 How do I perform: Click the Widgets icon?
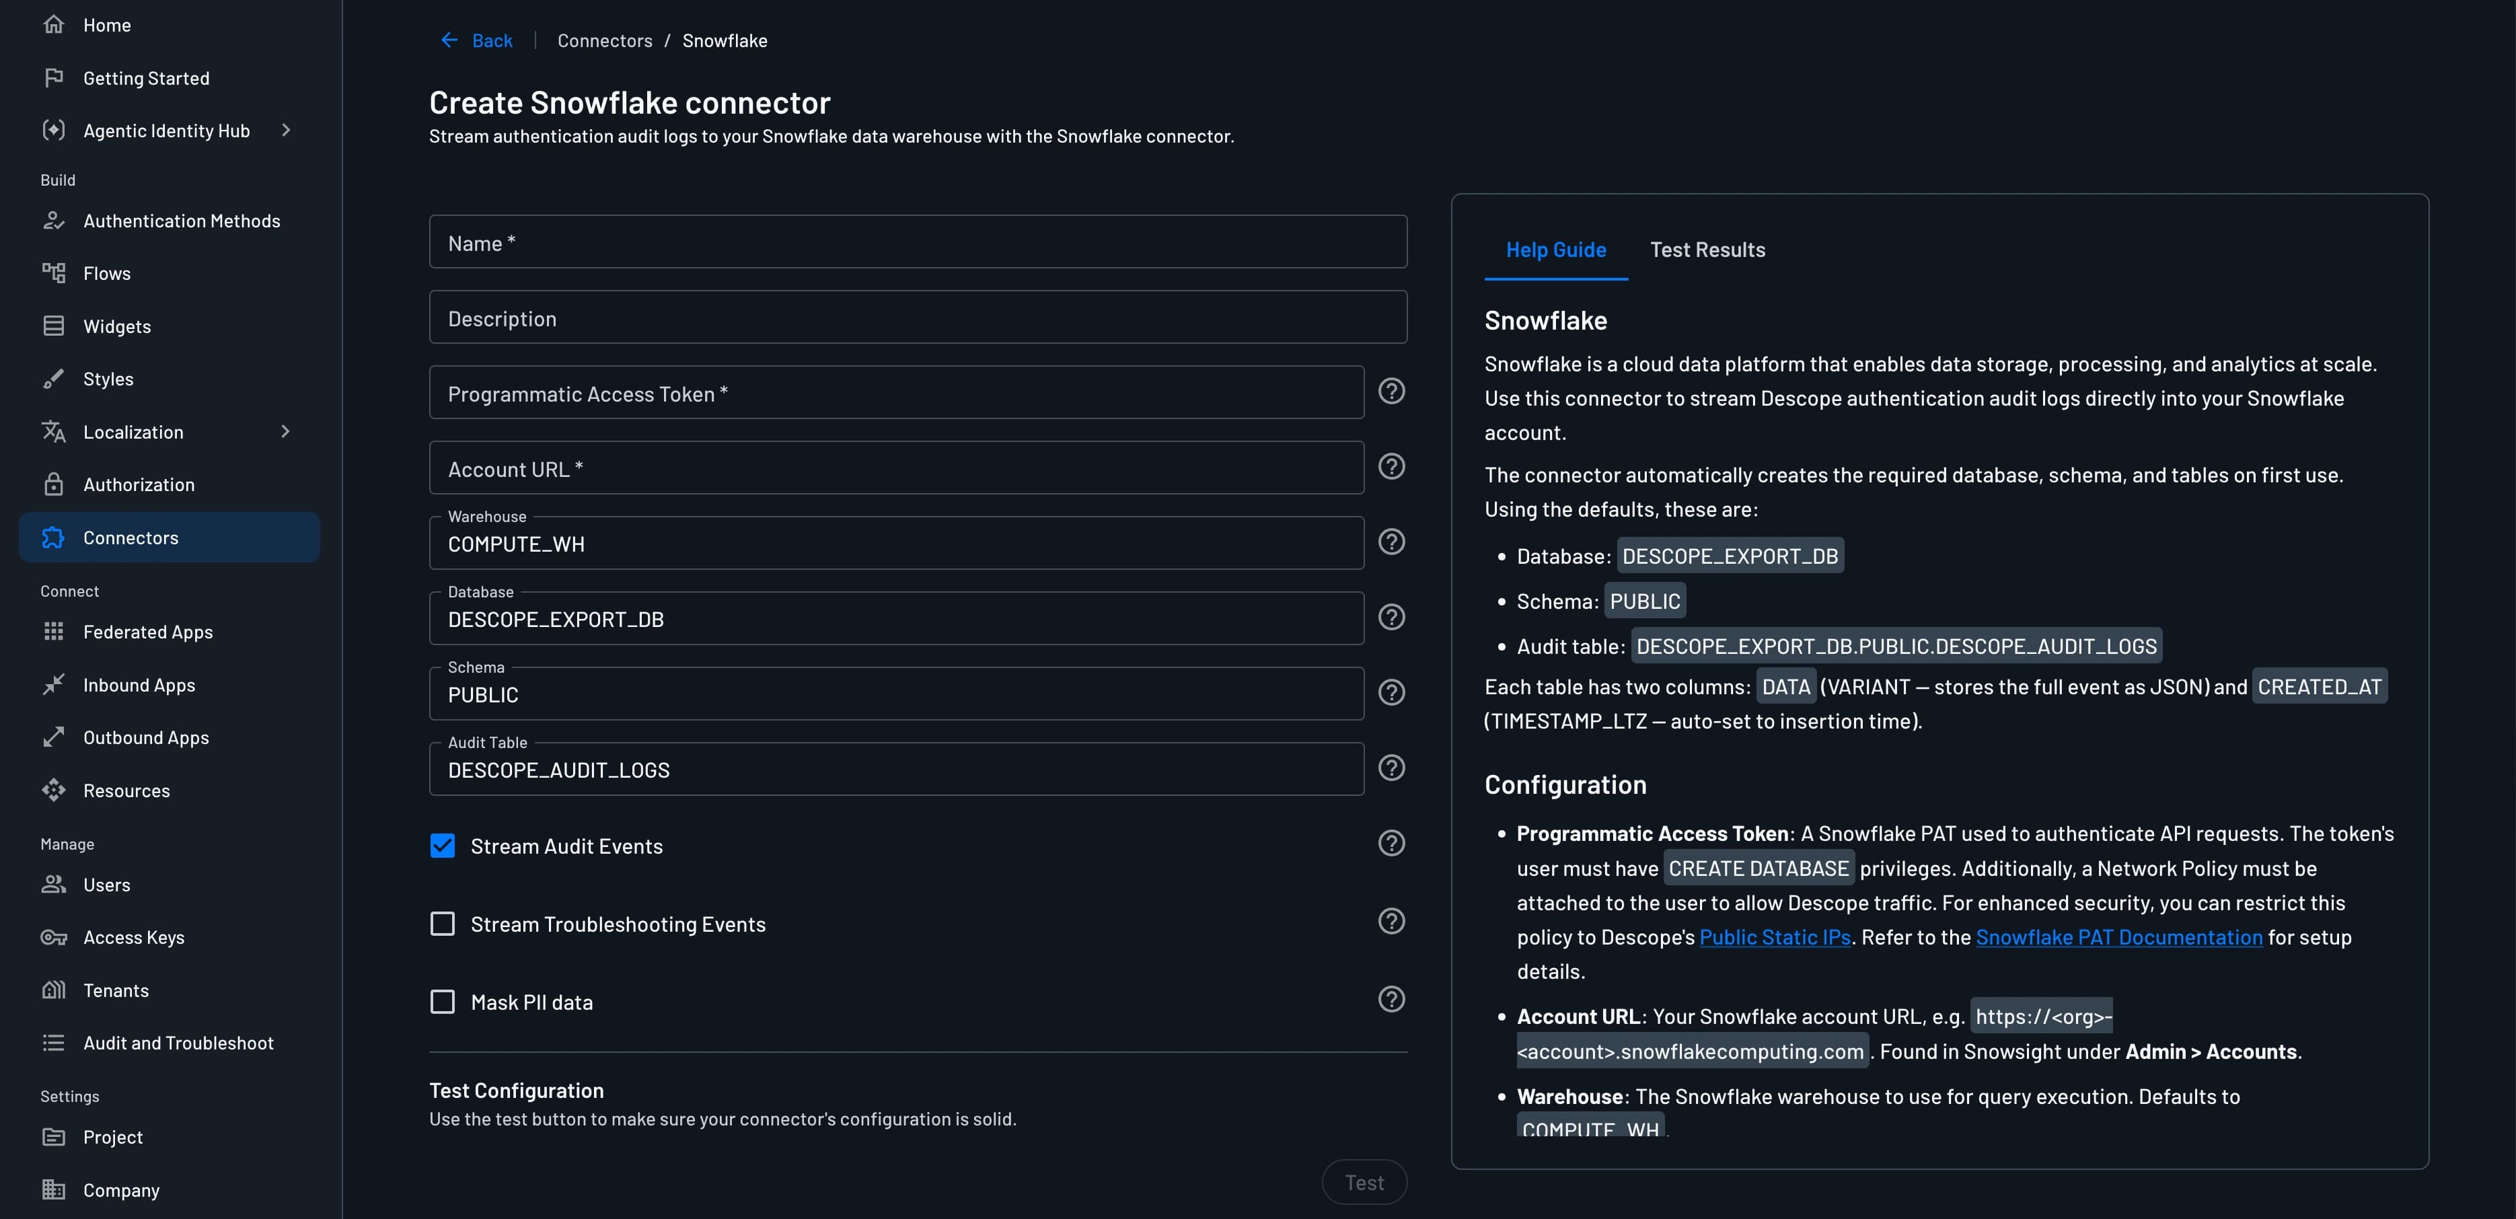54,326
